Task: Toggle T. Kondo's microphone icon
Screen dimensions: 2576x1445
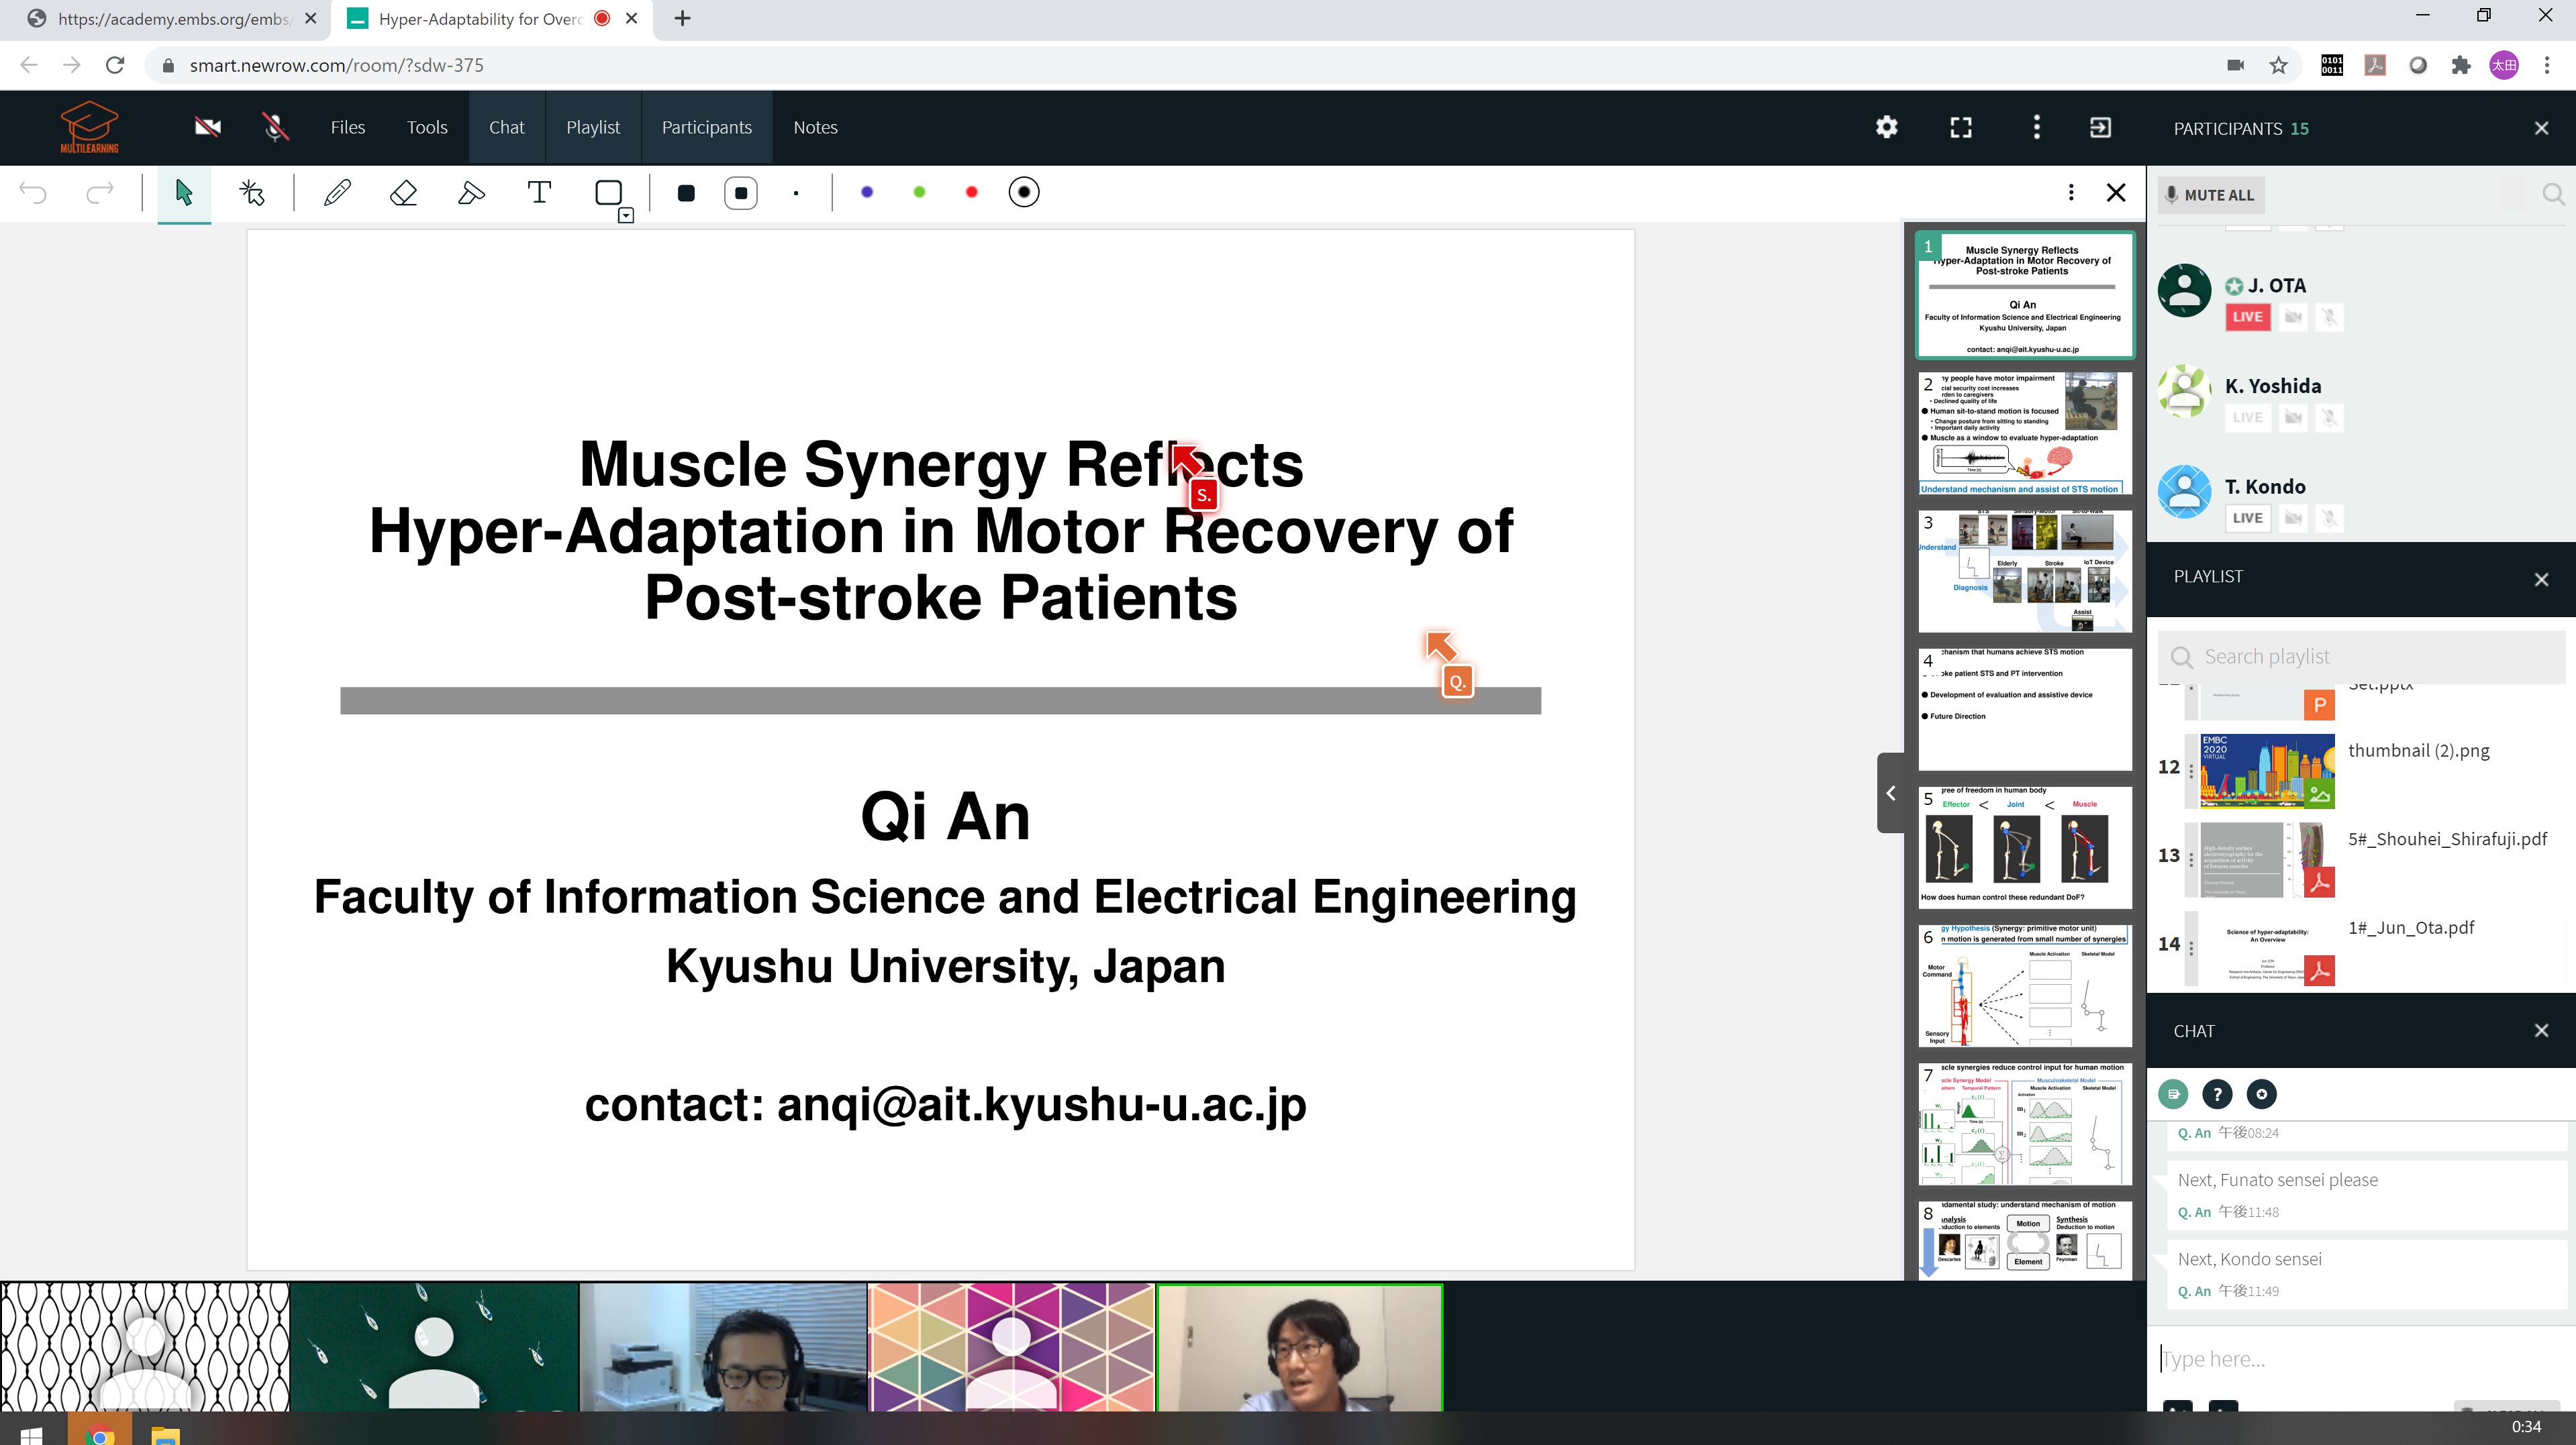Action: (x=2329, y=518)
